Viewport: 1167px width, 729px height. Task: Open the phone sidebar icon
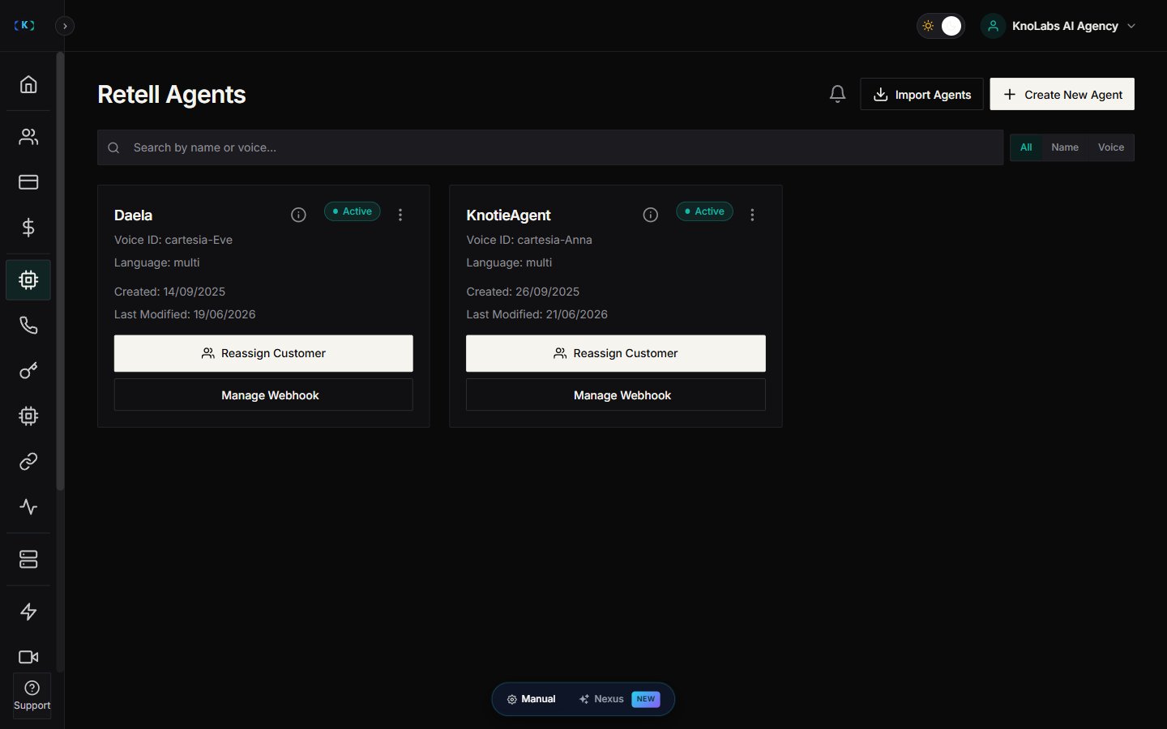(x=28, y=326)
